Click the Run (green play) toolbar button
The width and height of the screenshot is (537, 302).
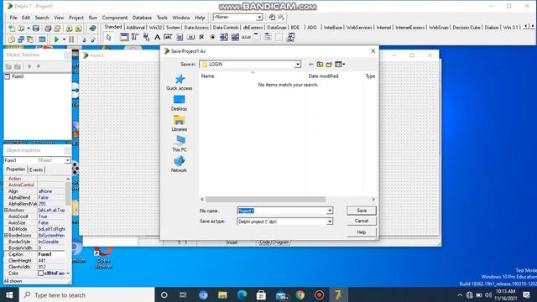(56, 39)
